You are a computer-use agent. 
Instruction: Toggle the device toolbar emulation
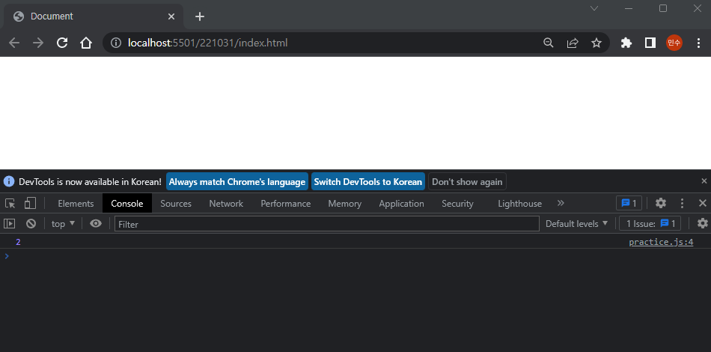click(30, 203)
